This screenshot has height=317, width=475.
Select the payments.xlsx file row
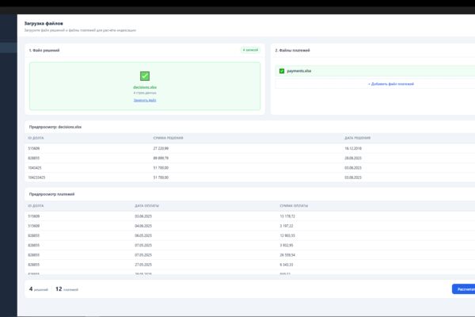tap(375, 71)
